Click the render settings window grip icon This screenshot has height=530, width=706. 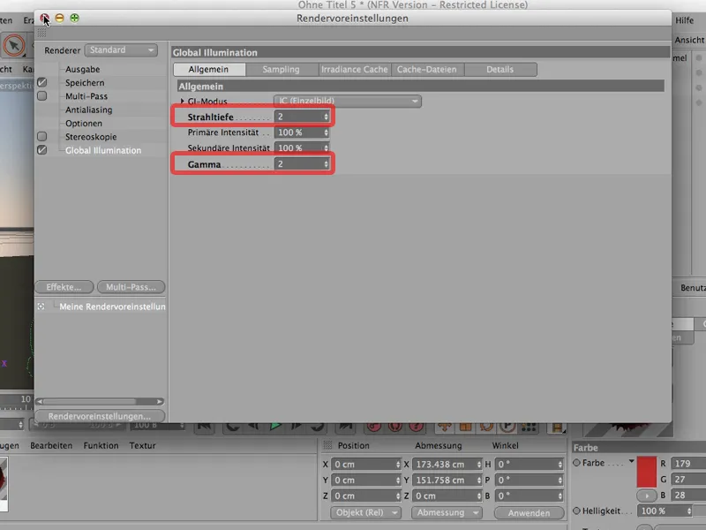pos(41,33)
